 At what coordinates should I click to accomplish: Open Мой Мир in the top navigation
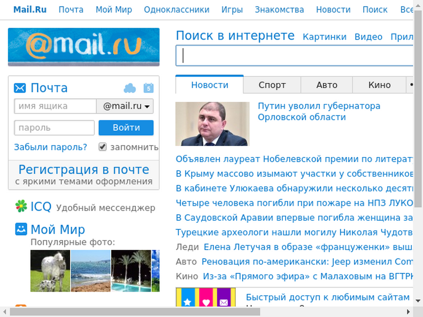[x=114, y=10]
